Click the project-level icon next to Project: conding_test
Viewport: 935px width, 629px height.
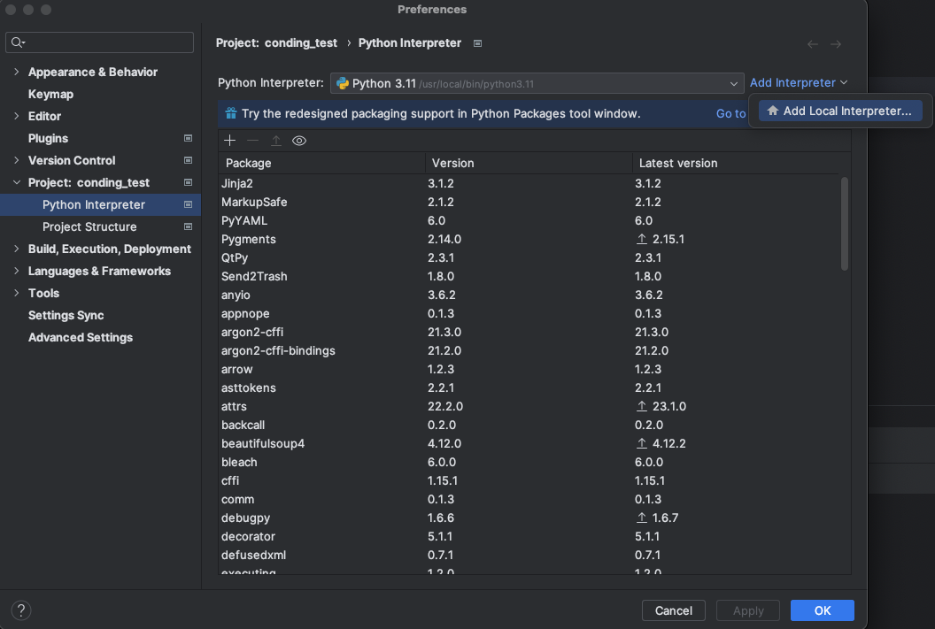coord(188,182)
